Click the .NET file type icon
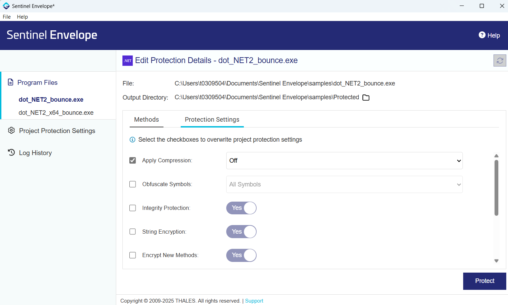Viewport: 508px width, 305px height. 128,60
